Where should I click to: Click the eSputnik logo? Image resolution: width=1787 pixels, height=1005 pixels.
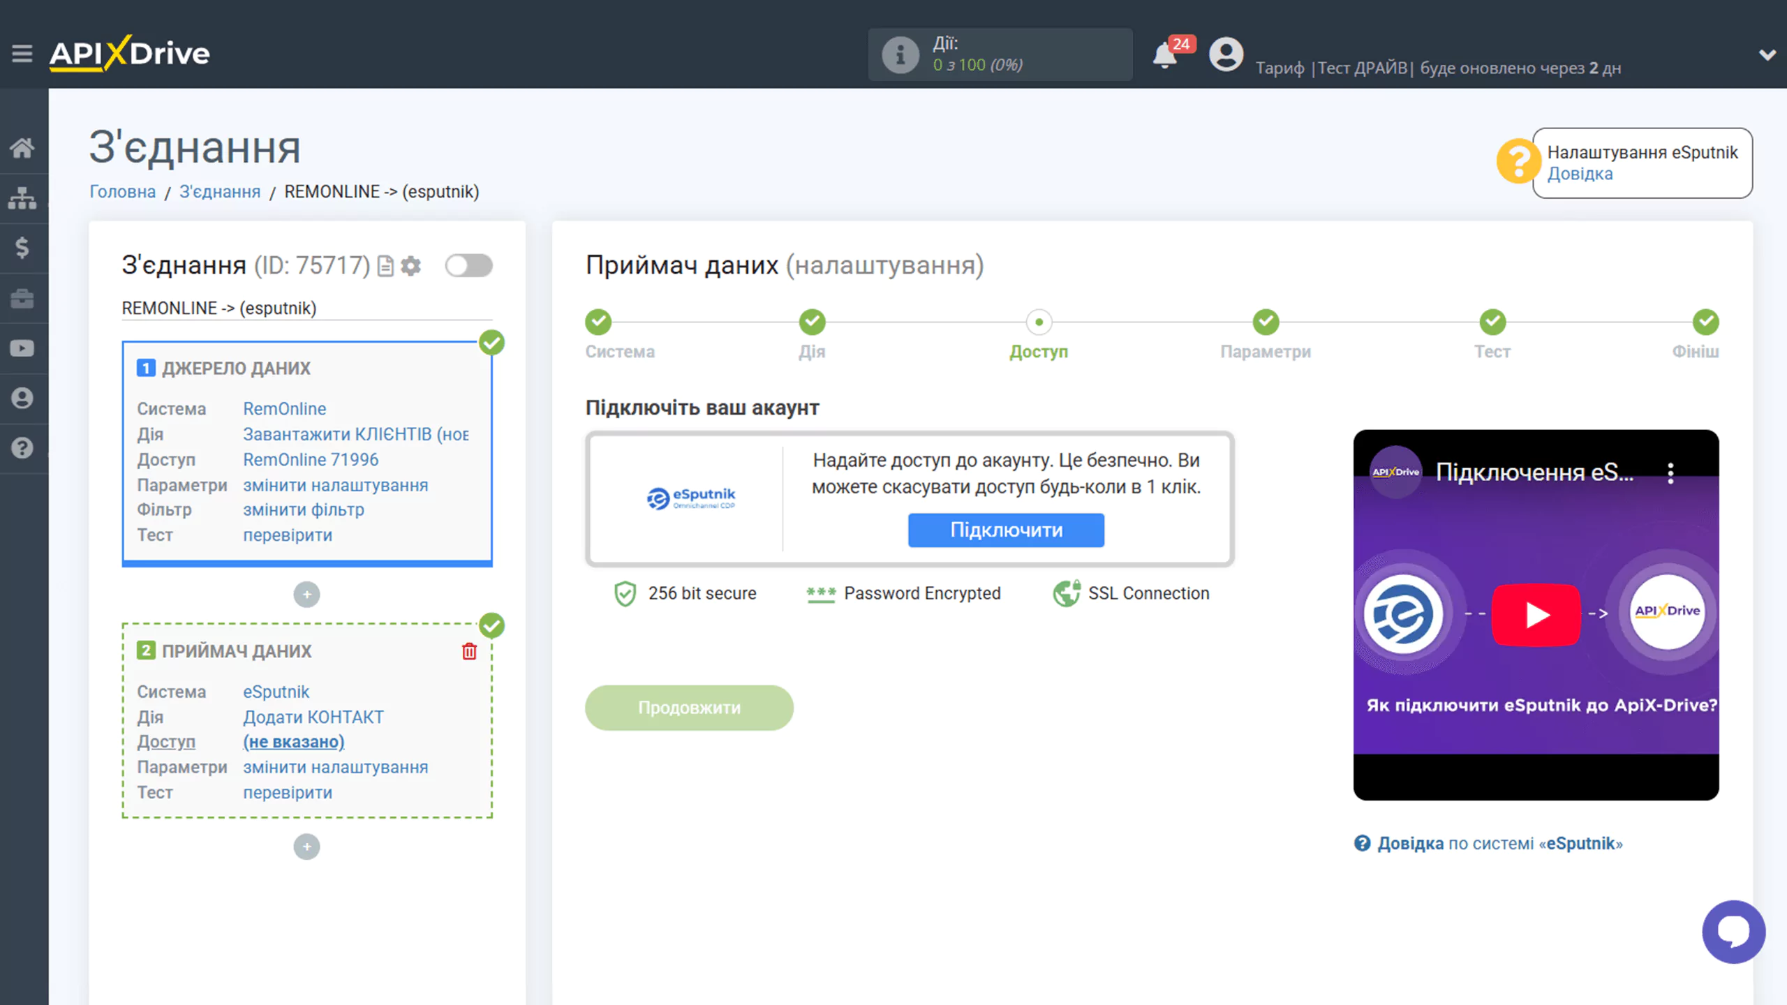[x=690, y=498]
